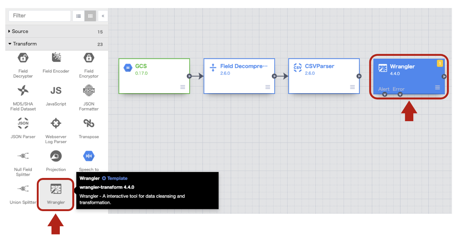Switch plugin palette to grid view
This screenshot has width=460, height=240.
tap(90, 16)
